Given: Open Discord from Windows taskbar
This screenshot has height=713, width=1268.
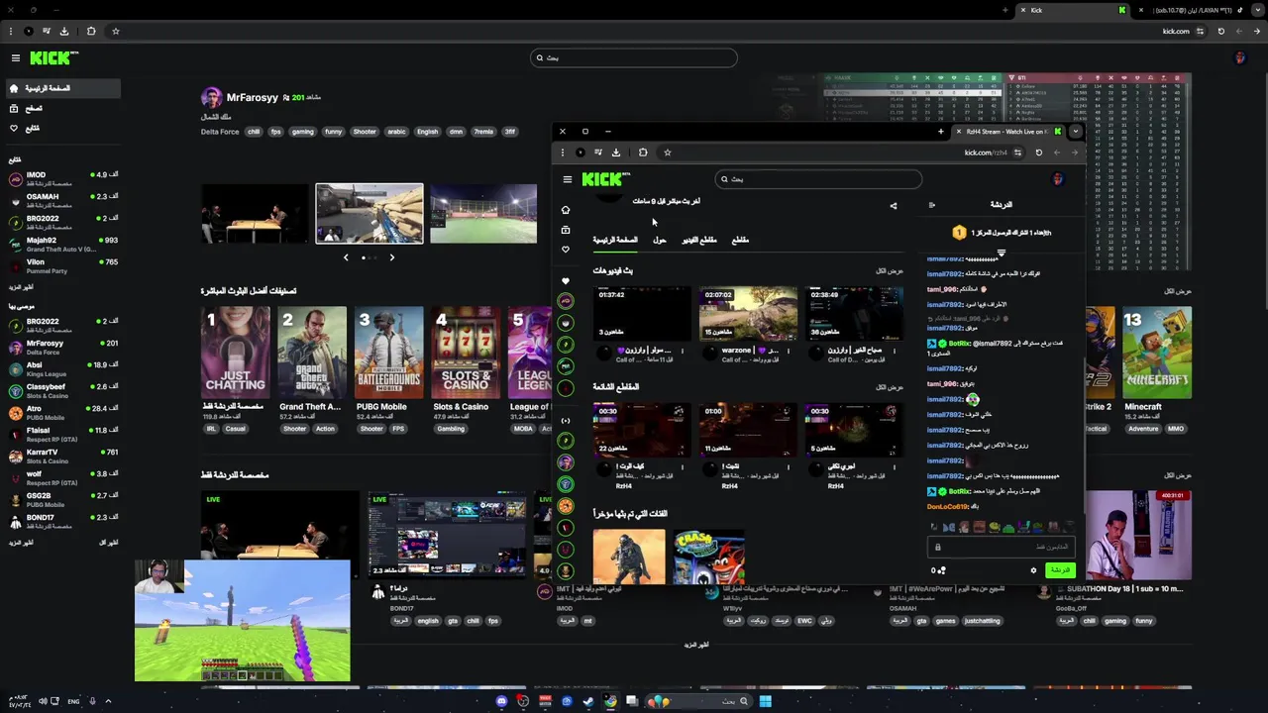Looking at the screenshot, I should [x=501, y=701].
